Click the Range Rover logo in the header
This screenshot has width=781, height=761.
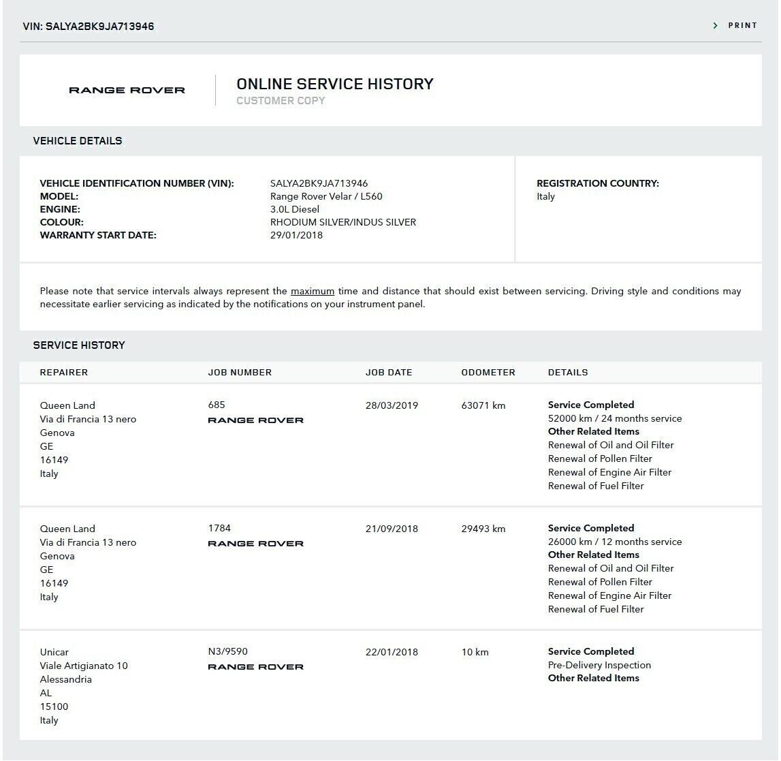tap(127, 90)
